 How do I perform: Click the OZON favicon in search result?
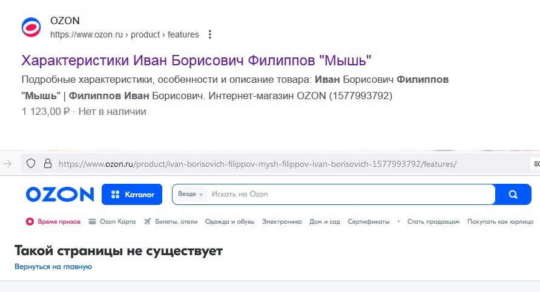(31, 28)
